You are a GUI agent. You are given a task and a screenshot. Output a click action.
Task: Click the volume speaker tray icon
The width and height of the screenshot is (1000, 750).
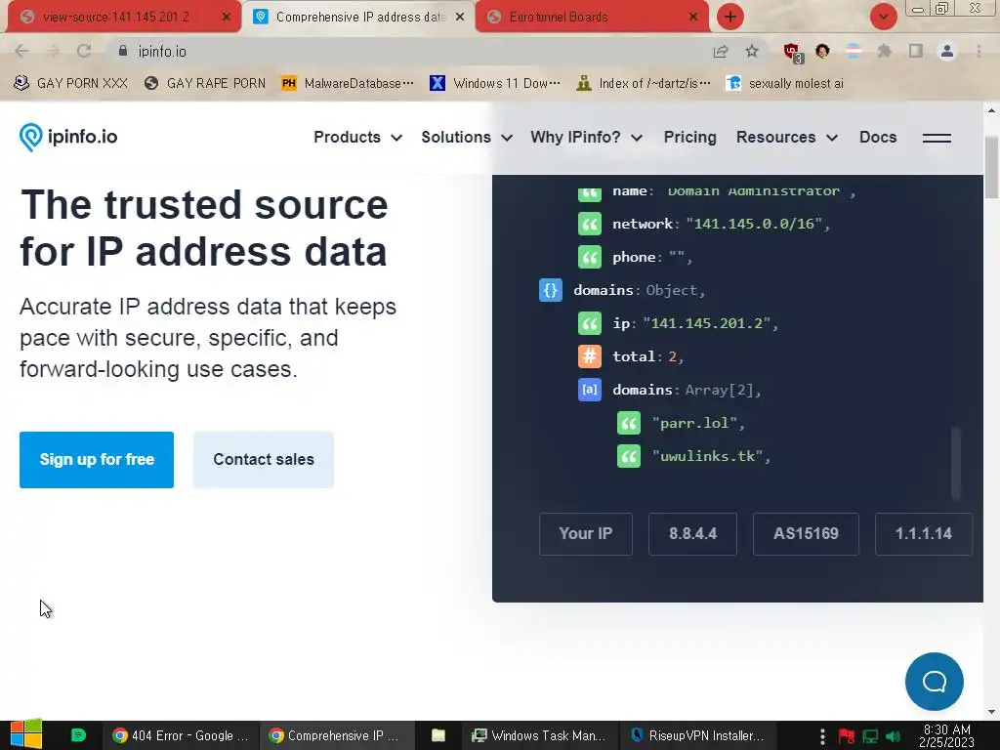point(894,736)
